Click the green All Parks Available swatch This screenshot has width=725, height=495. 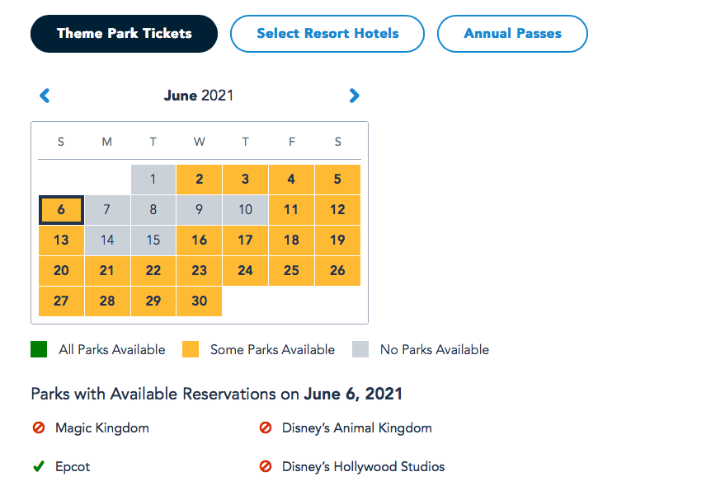coord(39,349)
